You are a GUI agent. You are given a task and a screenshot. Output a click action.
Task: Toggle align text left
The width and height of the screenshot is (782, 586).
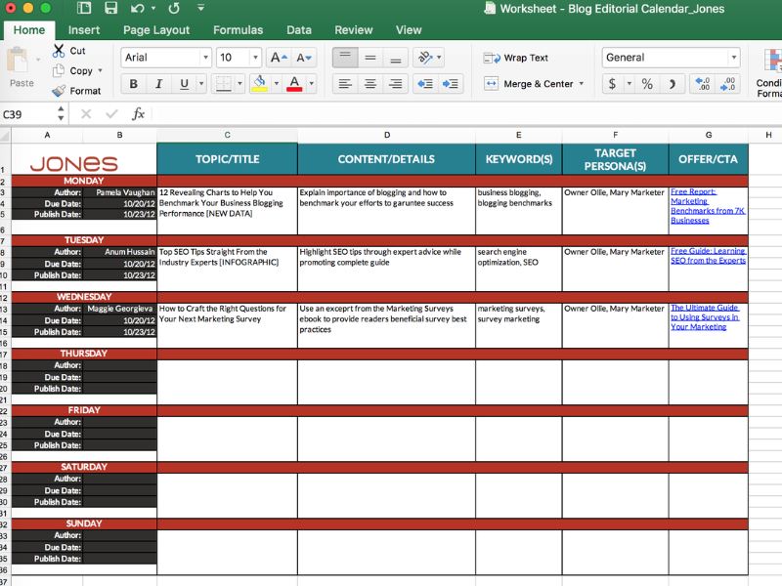[345, 83]
